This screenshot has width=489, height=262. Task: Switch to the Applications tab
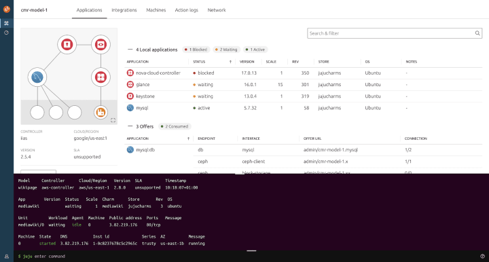pyautogui.click(x=89, y=10)
